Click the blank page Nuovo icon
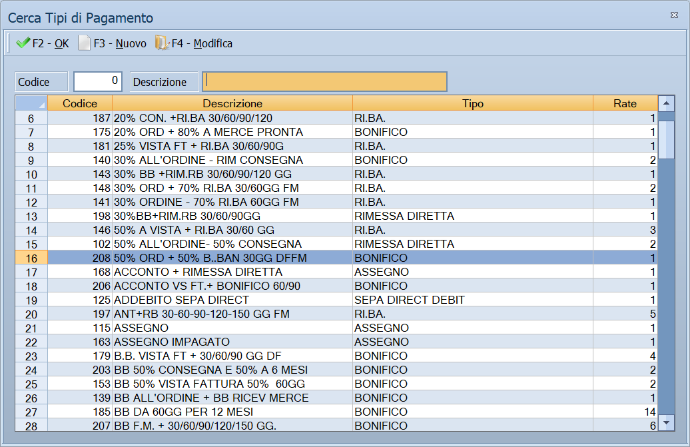Viewport: 690px width, 447px height. [x=84, y=43]
